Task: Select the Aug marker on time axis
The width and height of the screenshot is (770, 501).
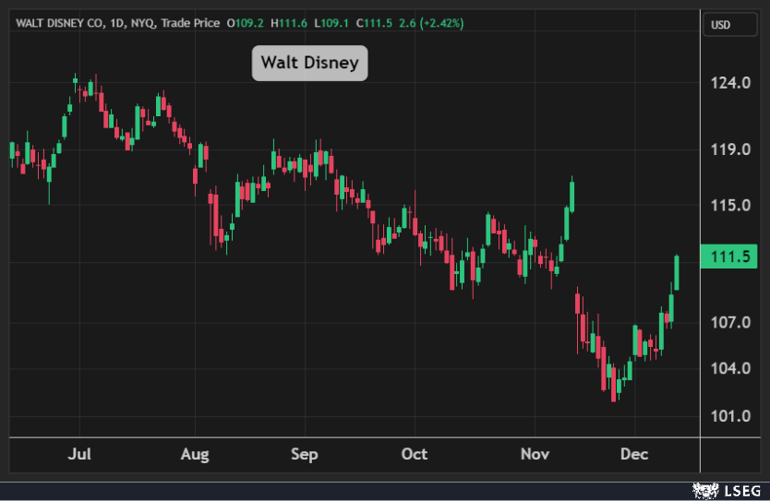Action: pyautogui.click(x=195, y=454)
